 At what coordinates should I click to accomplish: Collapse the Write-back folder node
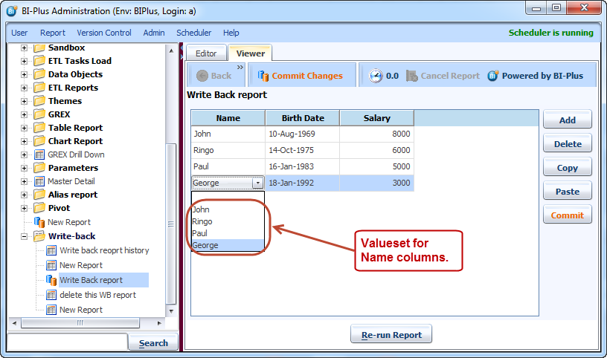24,236
